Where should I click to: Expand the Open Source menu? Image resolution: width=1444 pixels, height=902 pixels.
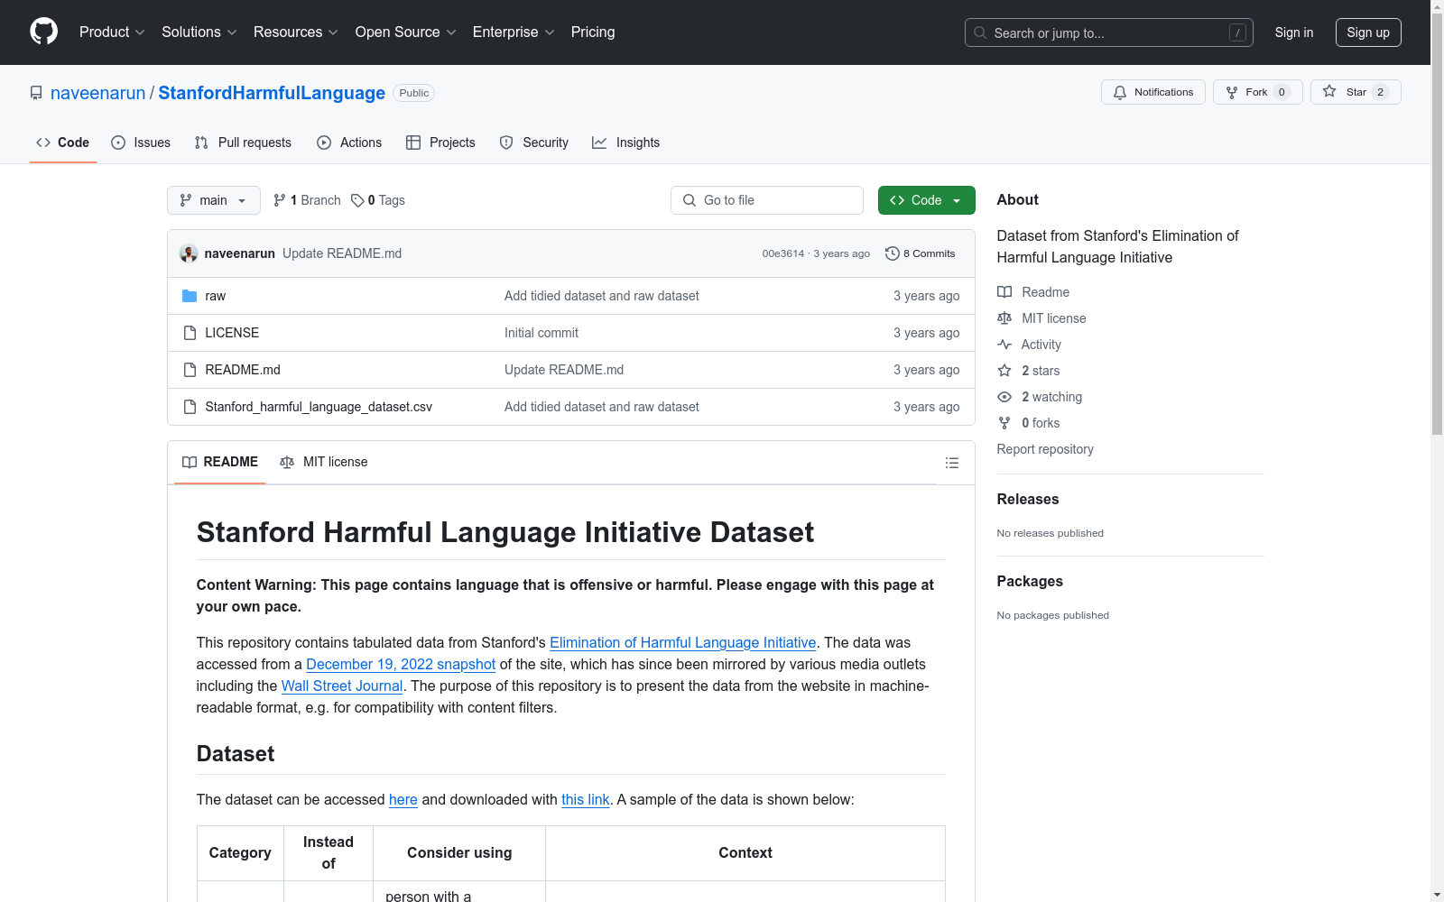[406, 32]
